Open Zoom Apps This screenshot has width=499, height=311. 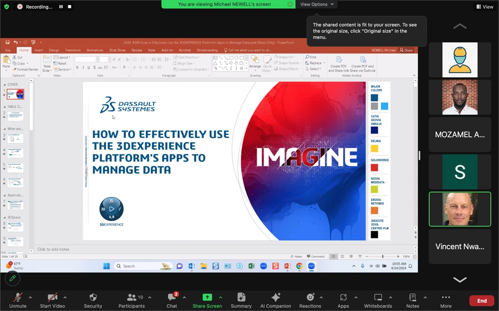[x=343, y=301]
